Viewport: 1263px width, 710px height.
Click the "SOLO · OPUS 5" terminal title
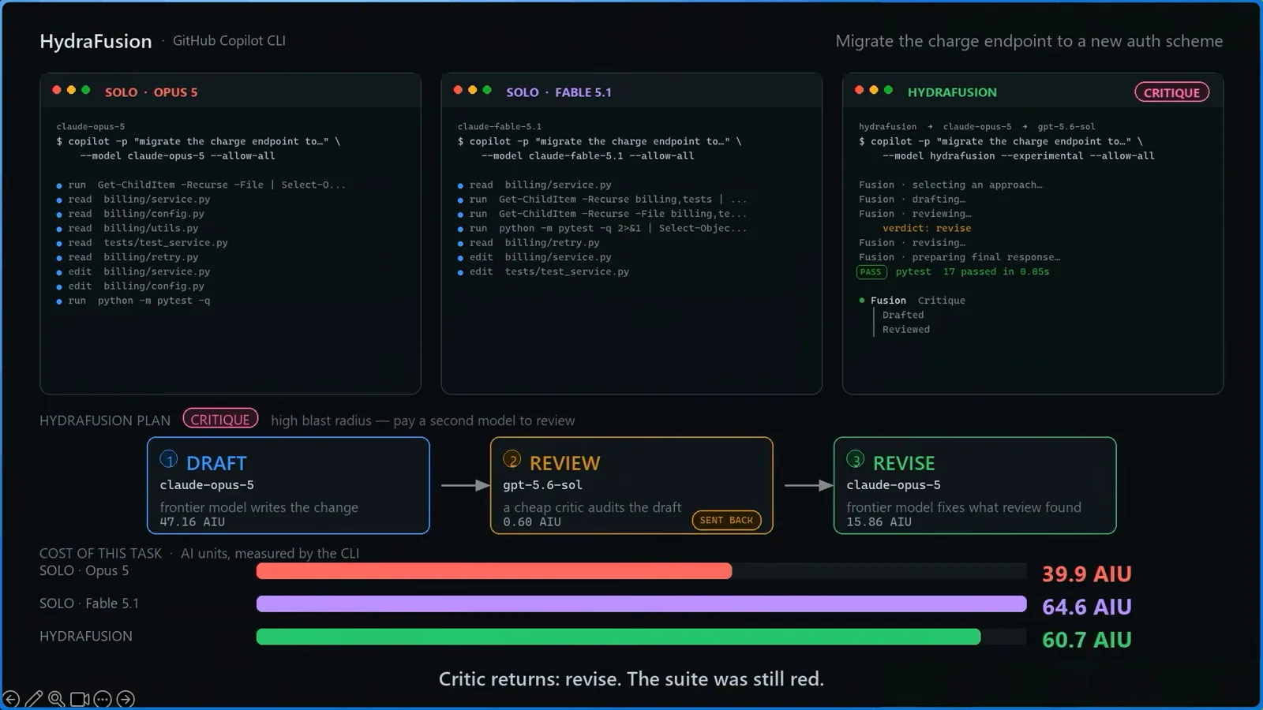(151, 92)
